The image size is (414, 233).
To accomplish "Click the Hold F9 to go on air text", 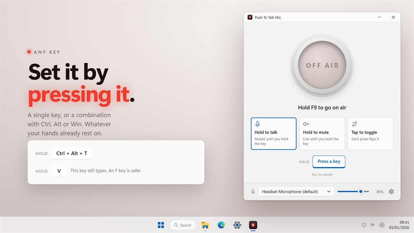I will (x=322, y=107).
